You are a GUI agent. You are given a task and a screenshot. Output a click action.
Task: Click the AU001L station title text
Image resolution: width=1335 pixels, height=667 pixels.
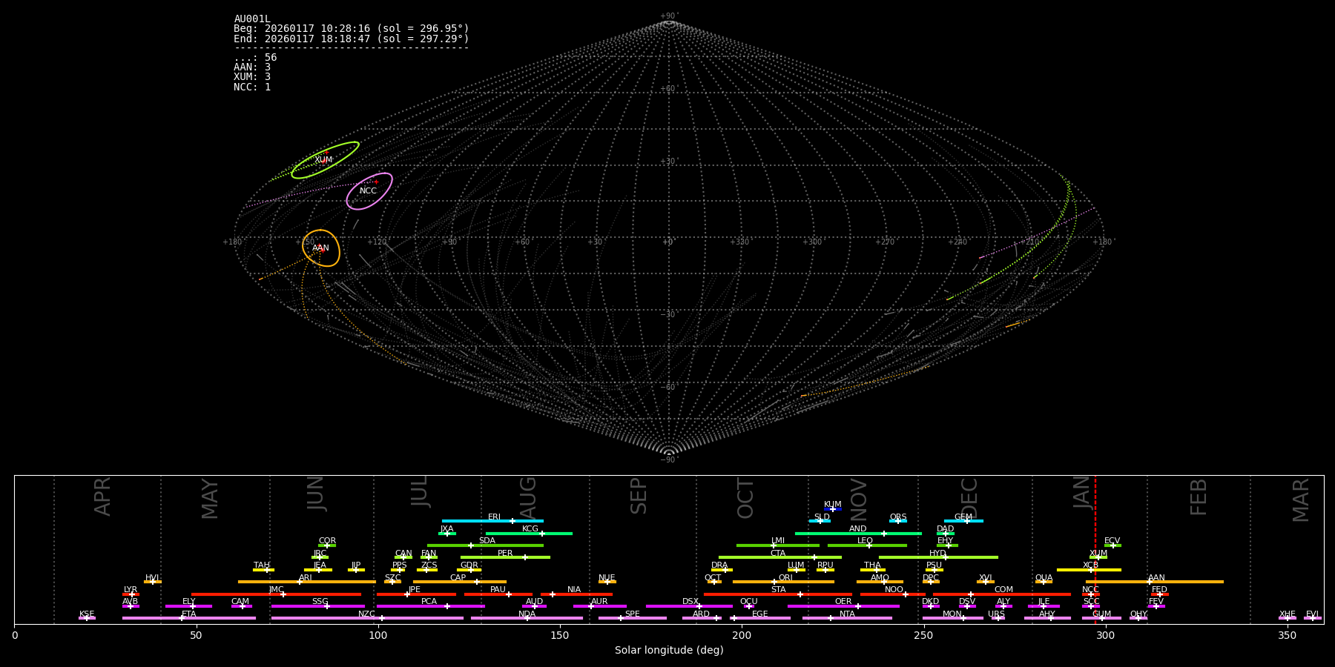252,19
